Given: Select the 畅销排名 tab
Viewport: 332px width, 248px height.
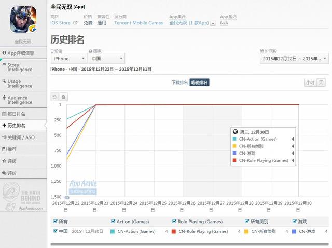Looking at the screenshot, I should point(199,82).
